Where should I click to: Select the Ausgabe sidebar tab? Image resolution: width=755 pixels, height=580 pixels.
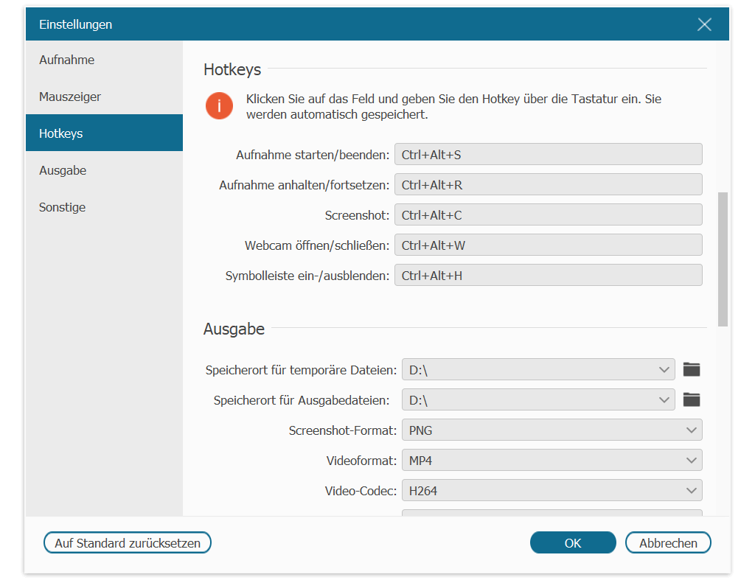[104, 170]
